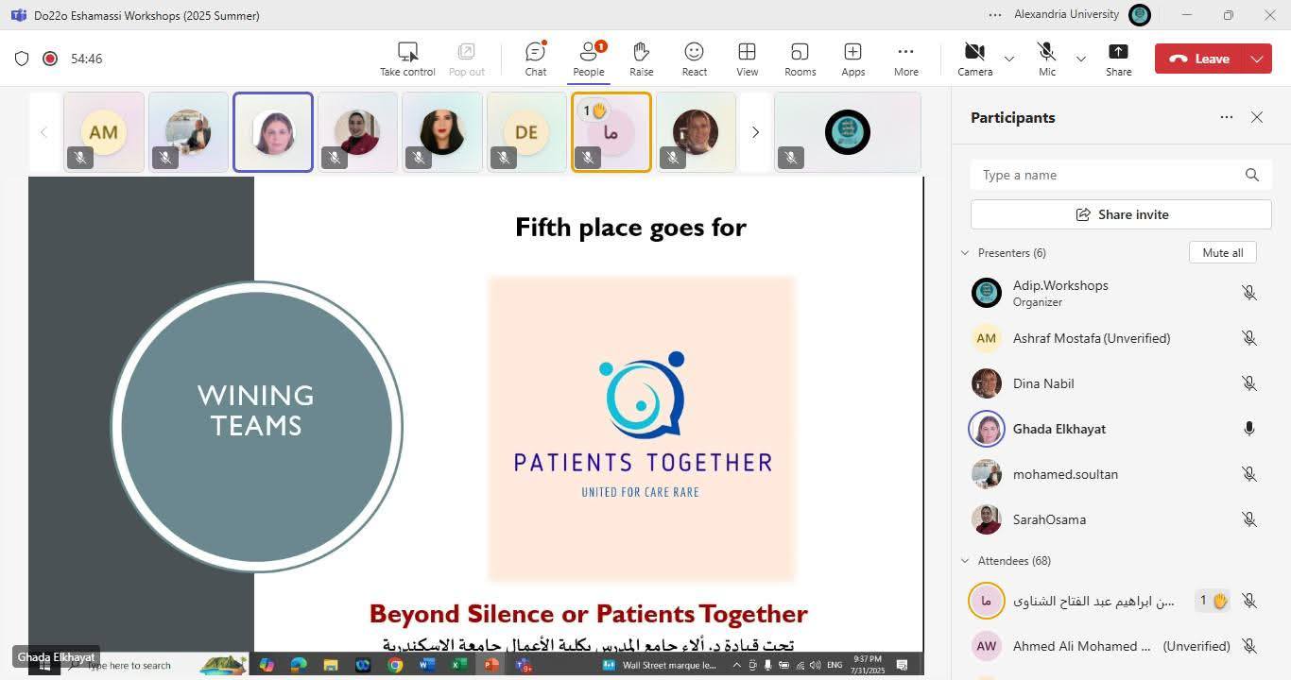Click the Mute all button

point(1222,253)
